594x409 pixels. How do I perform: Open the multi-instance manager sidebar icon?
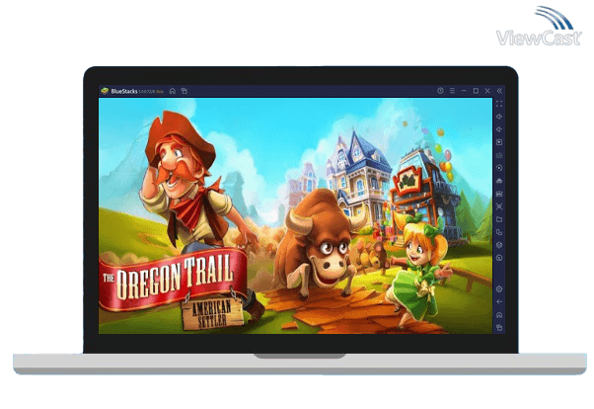pyautogui.click(x=499, y=232)
